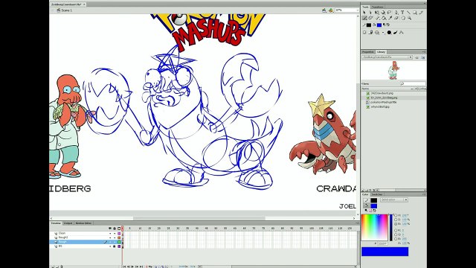Screen dimensions: 476x268
Task: Select the Bone tool
Action: (x=377, y=18)
